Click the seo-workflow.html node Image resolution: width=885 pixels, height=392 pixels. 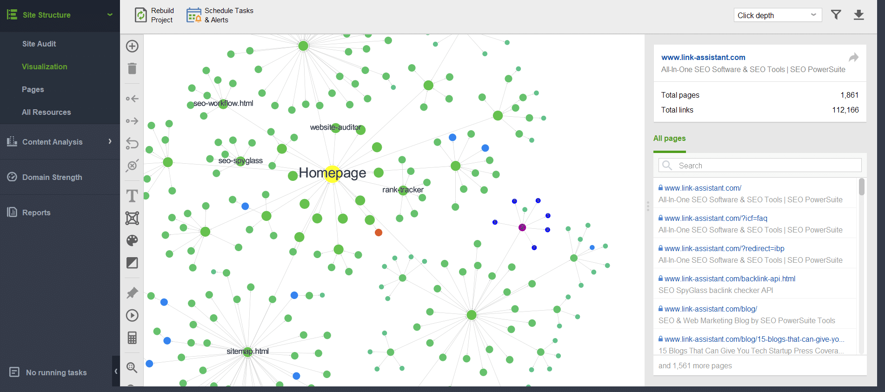click(223, 104)
